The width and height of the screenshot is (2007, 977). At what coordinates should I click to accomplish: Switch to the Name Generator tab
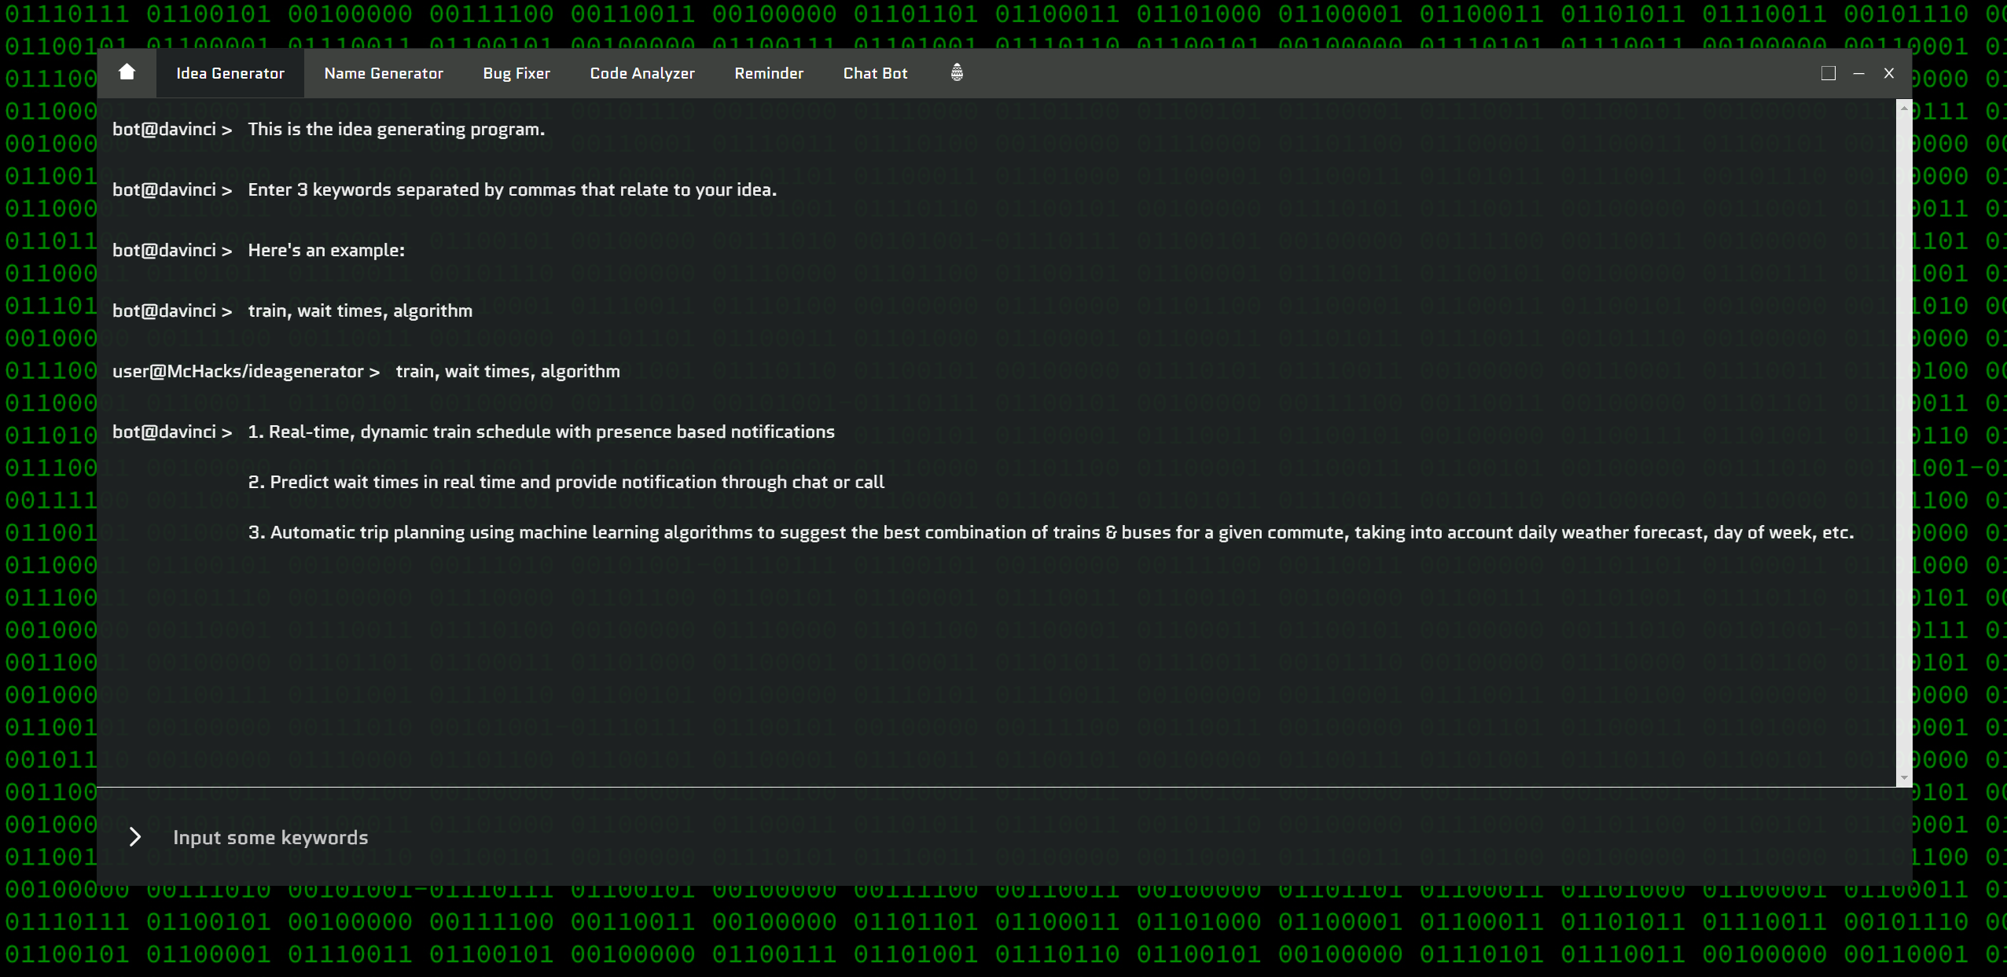[384, 73]
